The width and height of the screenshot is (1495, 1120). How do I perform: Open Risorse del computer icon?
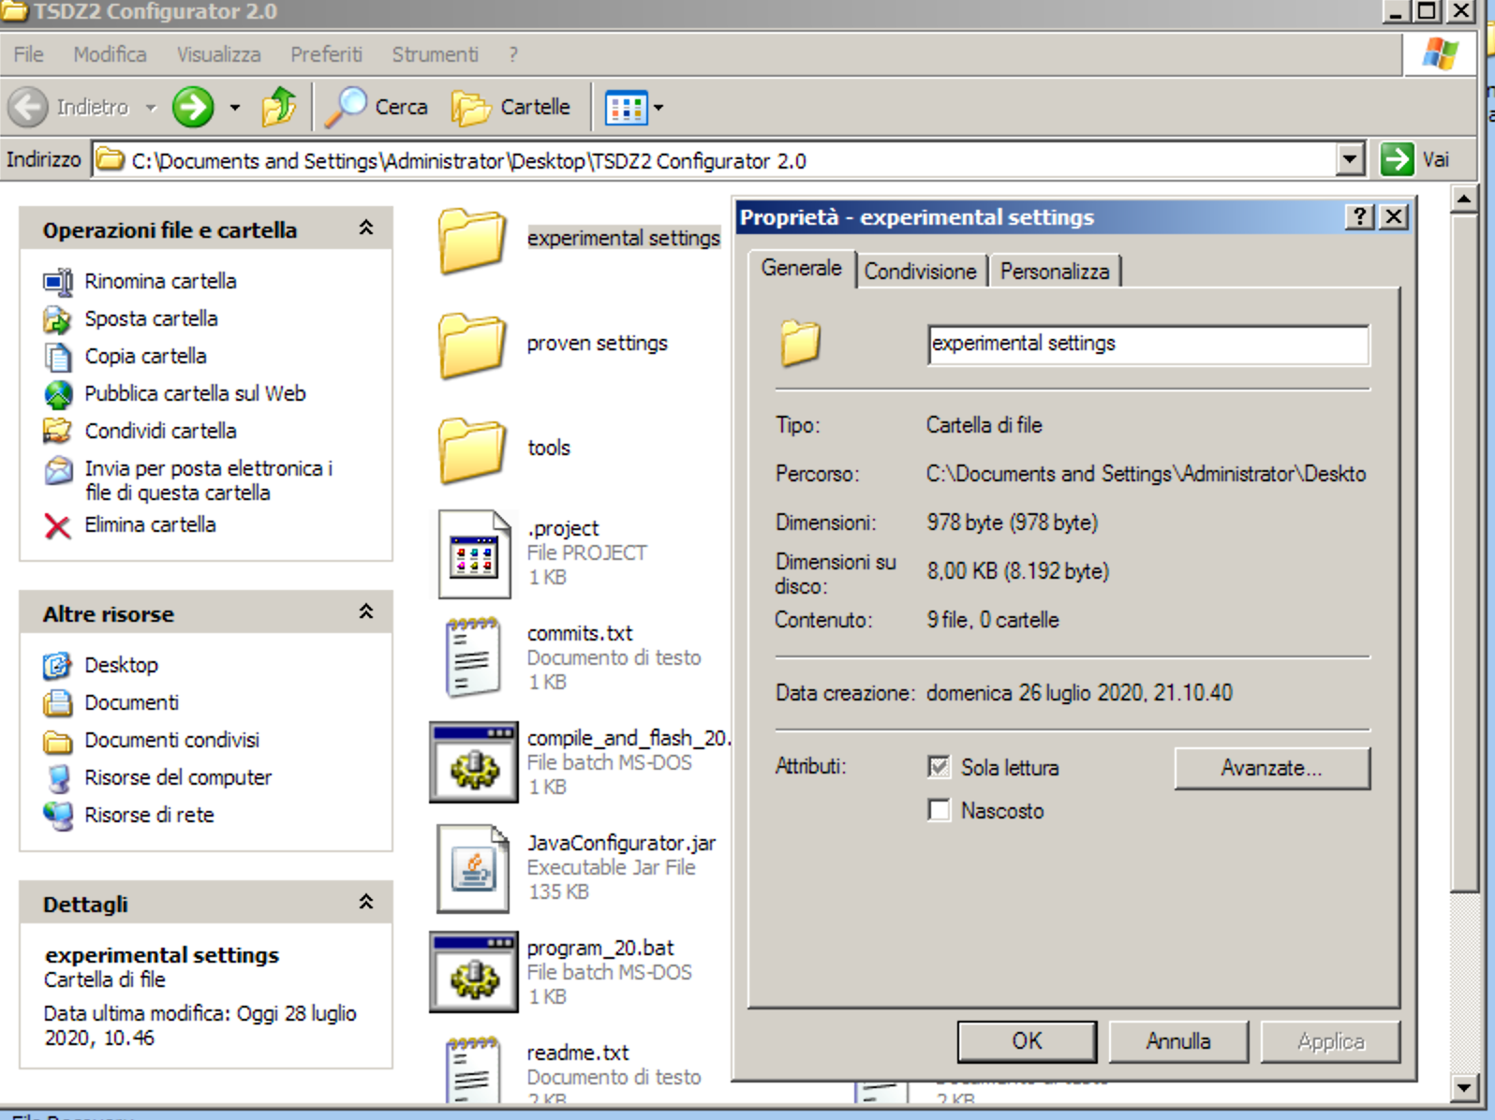[x=57, y=778]
